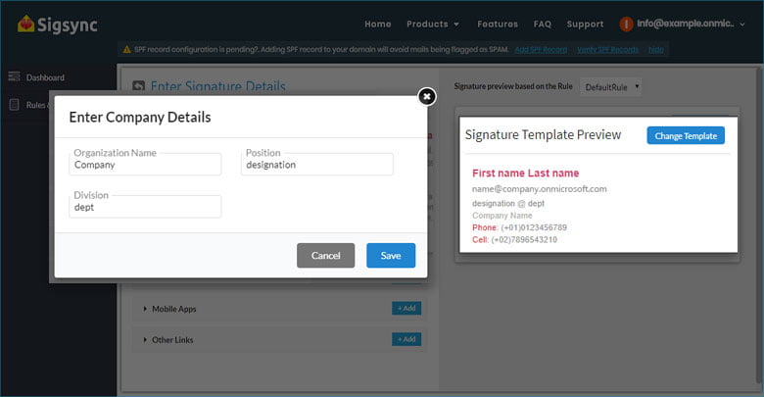Open the Home menu item
Viewport: 764px width, 397px height.
[x=377, y=24]
